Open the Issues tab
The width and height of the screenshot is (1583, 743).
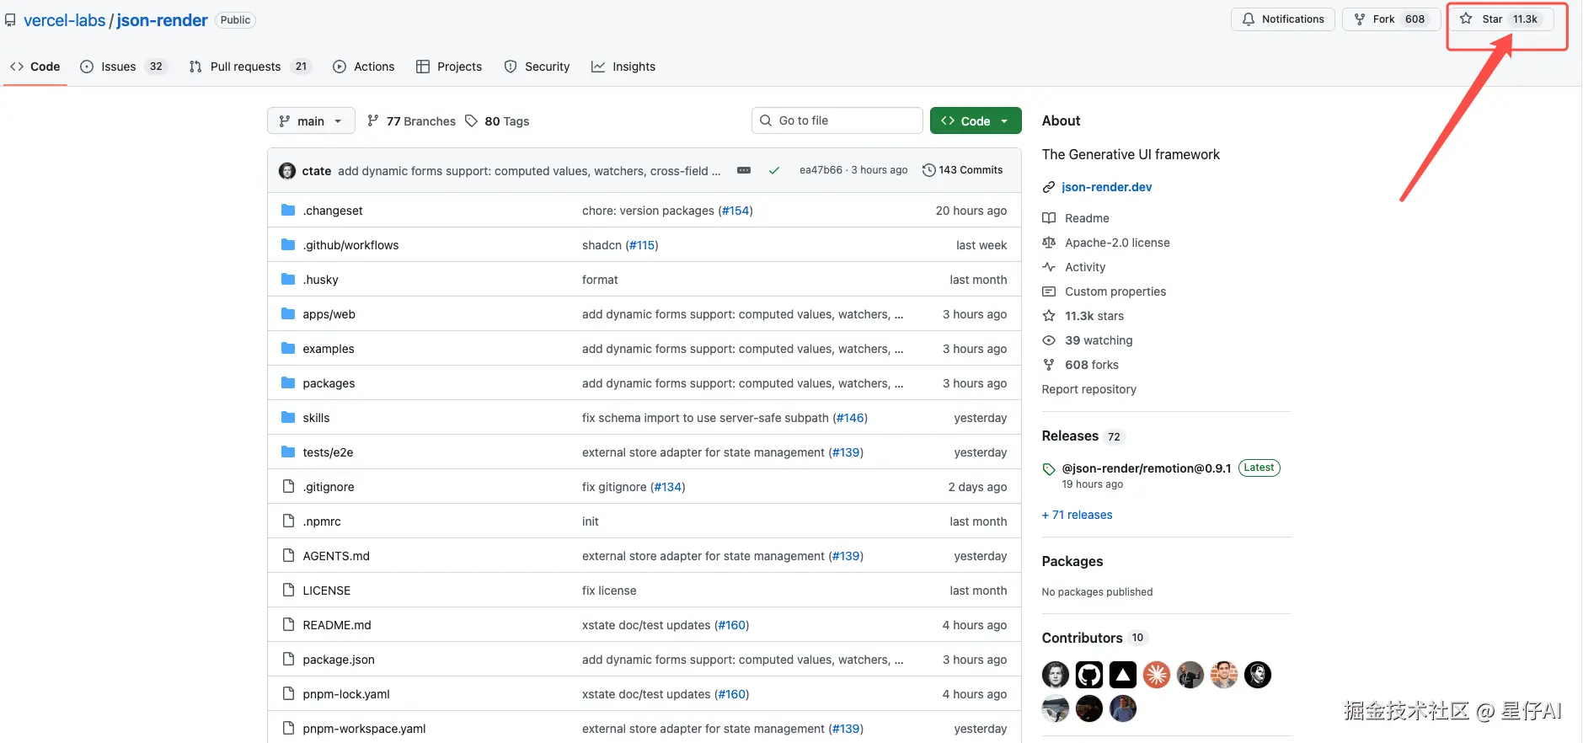click(x=123, y=67)
